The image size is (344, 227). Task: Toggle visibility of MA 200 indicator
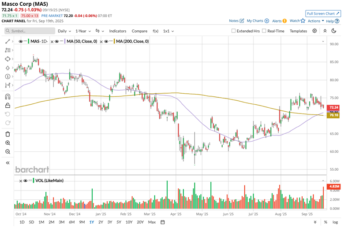click(x=106, y=41)
